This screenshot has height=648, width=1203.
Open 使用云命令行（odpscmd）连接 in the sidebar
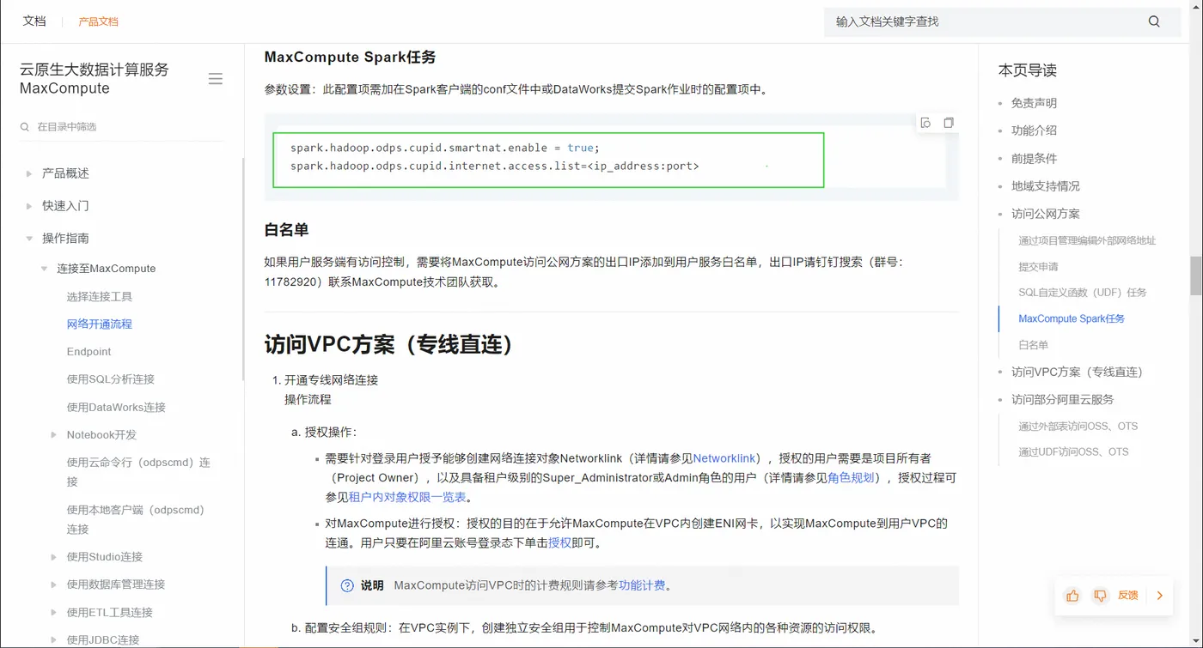[138, 472]
